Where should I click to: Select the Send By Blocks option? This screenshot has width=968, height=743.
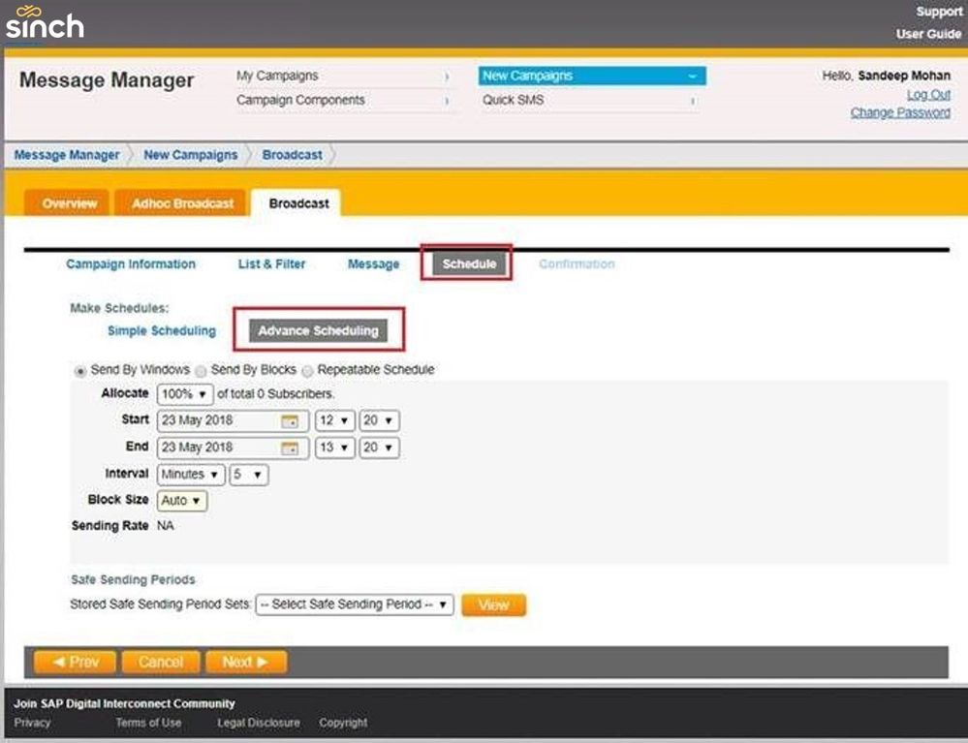[201, 370]
